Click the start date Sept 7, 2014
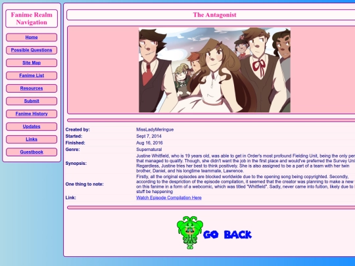 coord(149,136)
